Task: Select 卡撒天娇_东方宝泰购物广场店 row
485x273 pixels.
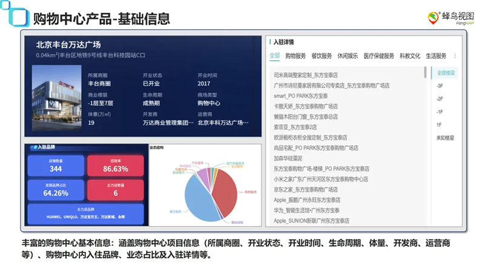Action: pos(306,107)
